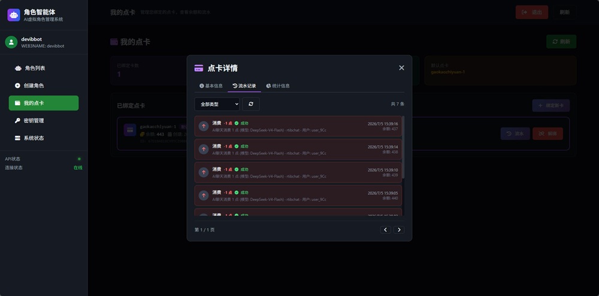
Task: Click the credit card icon beside 点卡详情
Action: coord(199,68)
